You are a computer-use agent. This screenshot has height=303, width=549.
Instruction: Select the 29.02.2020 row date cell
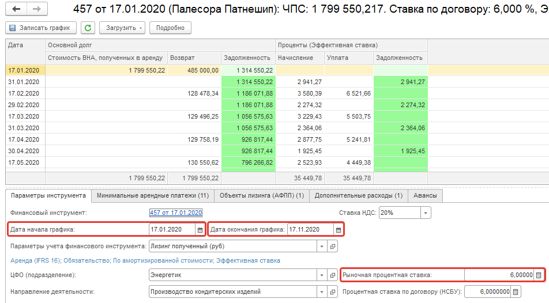coord(25,105)
